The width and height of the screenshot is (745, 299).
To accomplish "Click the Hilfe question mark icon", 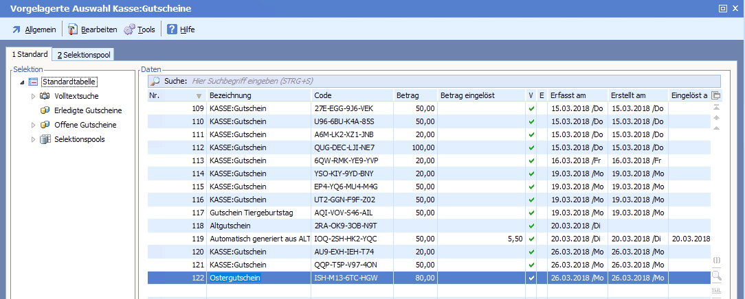I will click(172, 29).
